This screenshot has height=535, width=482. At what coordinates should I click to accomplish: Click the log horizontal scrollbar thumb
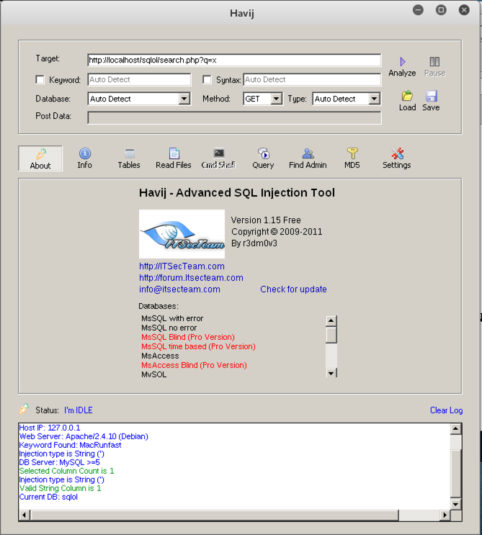coord(214,515)
